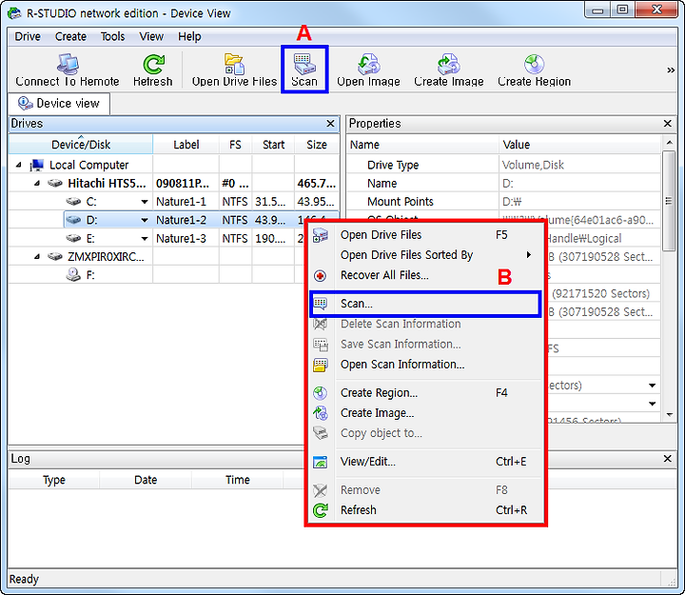
Task: Close the Log panel
Action: click(x=668, y=459)
